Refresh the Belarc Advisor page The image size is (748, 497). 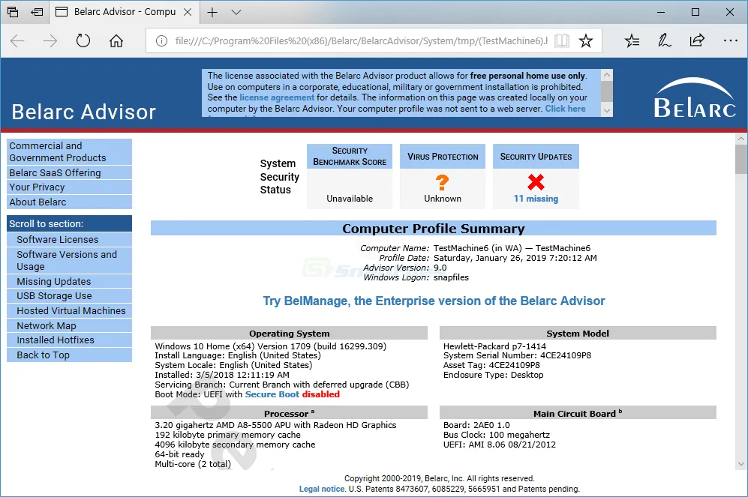83,41
